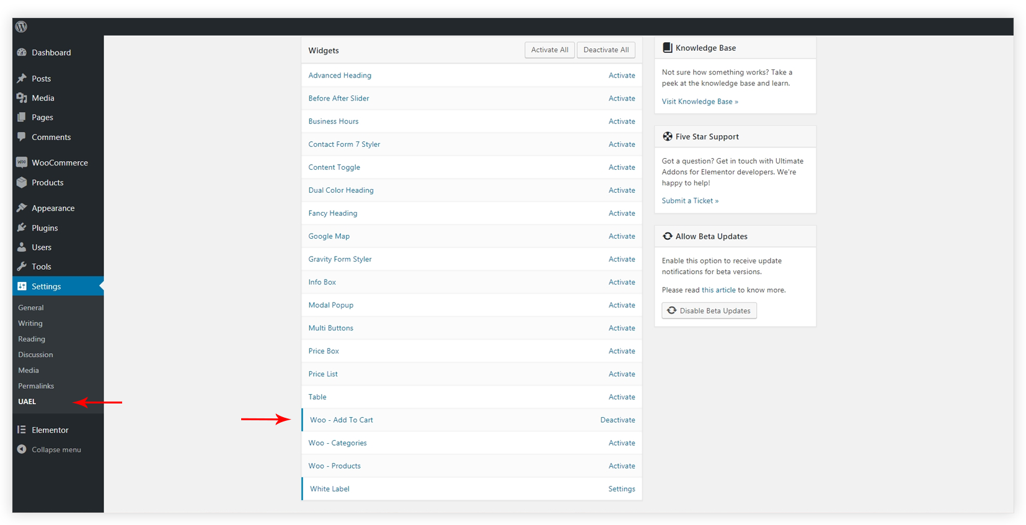The height and width of the screenshot is (525, 1026).
Task: Open Permalinks settings submenu
Action: pyautogui.click(x=36, y=386)
